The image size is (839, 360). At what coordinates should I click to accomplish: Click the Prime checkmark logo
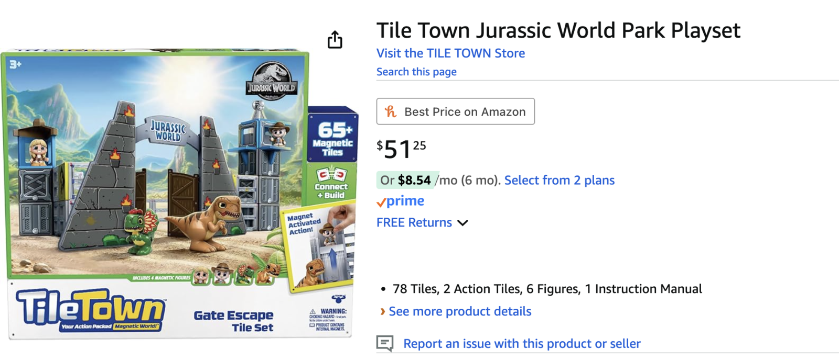381,202
